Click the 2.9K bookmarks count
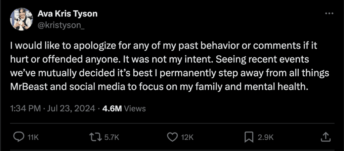Screen dimensions: 344x151 266,137
